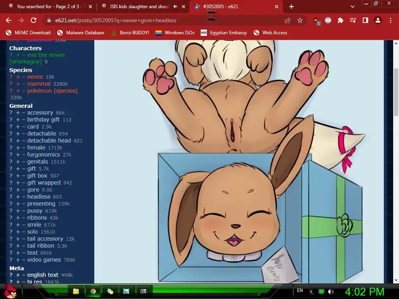399x299 pixels.
Task: Click the 'tail accessory' tag link
Action: pyautogui.click(x=45, y=239)
